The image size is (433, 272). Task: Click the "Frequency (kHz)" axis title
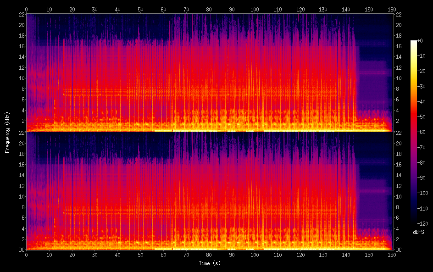tap(7, 133)
